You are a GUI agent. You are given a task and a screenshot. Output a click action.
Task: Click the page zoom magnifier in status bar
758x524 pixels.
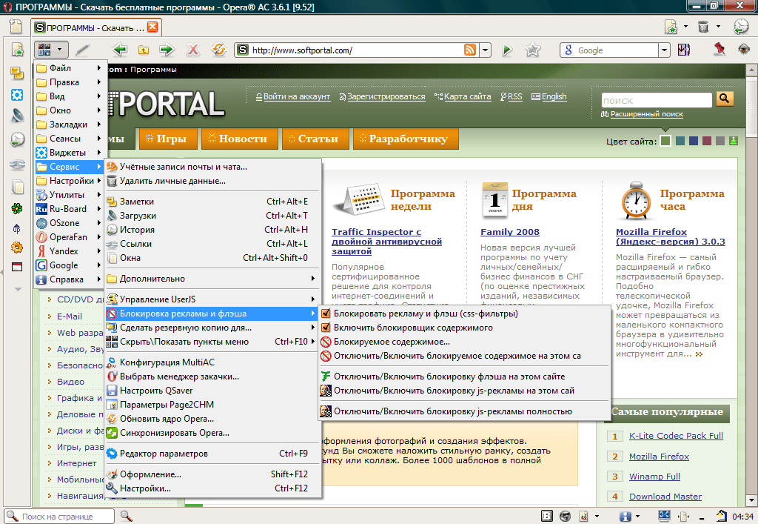tap(126, 516)
